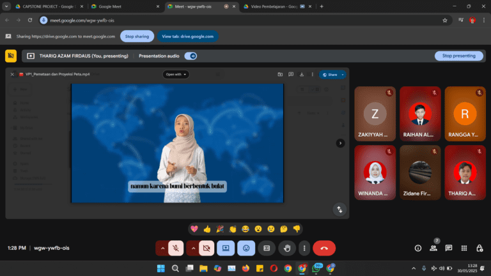Toggle closed captions button
The height and width of the screenshot is (276, 491).
pyautogui.click(x=267, y=248)
